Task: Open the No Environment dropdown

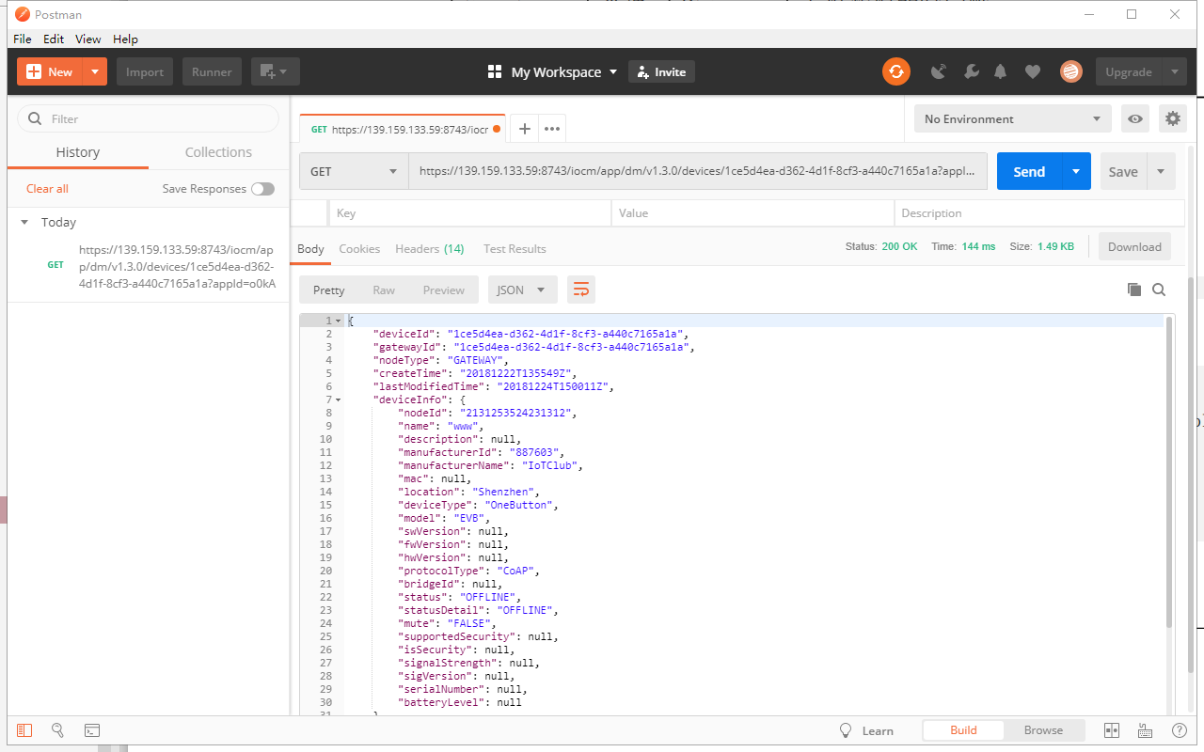Action: click(1012, 119)
